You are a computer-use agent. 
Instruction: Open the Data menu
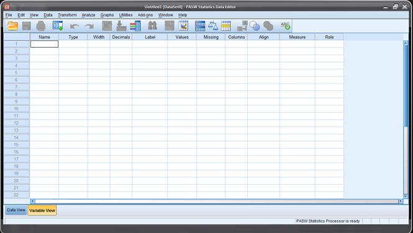pos(48,15)
